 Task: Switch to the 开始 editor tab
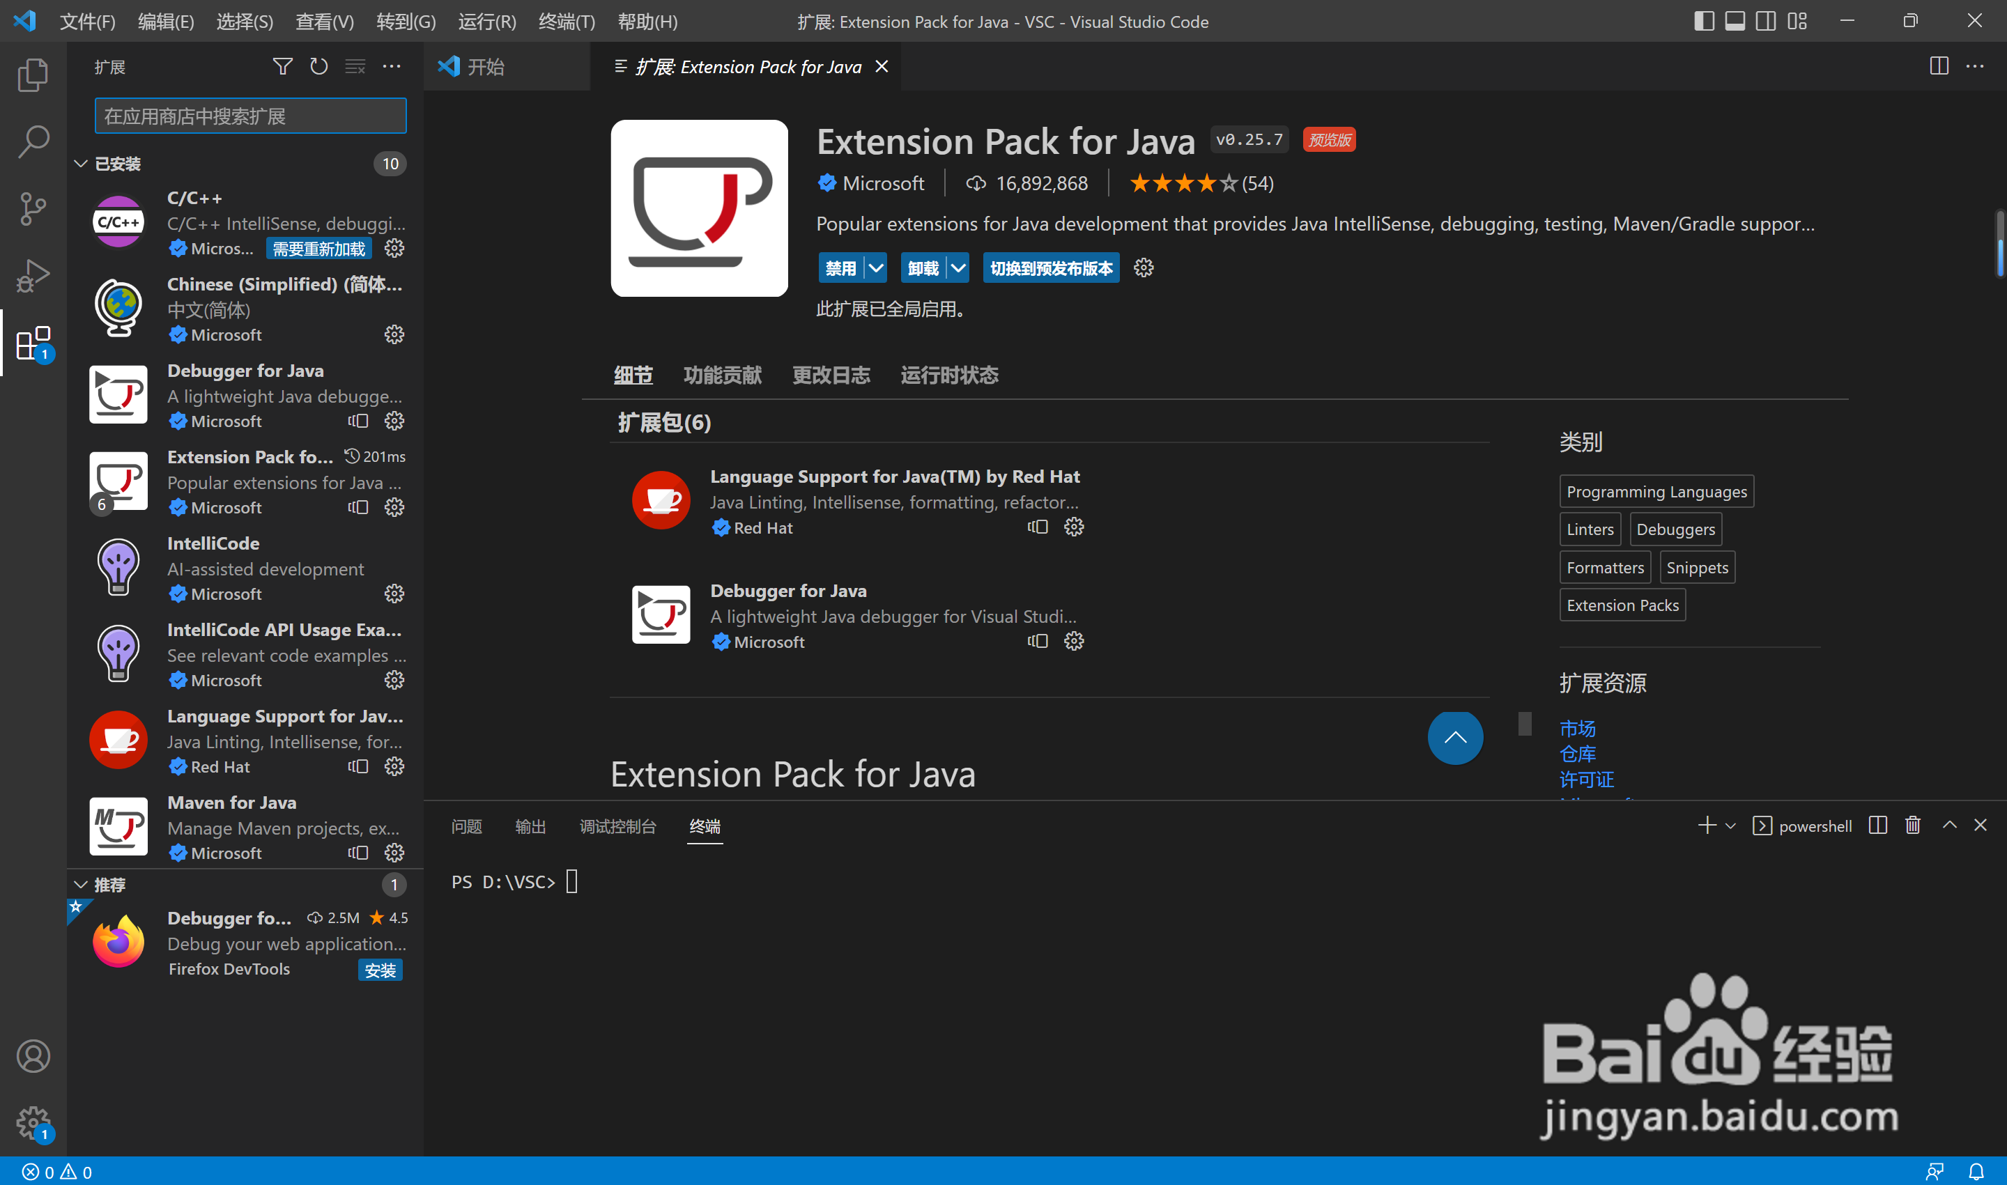507,66
